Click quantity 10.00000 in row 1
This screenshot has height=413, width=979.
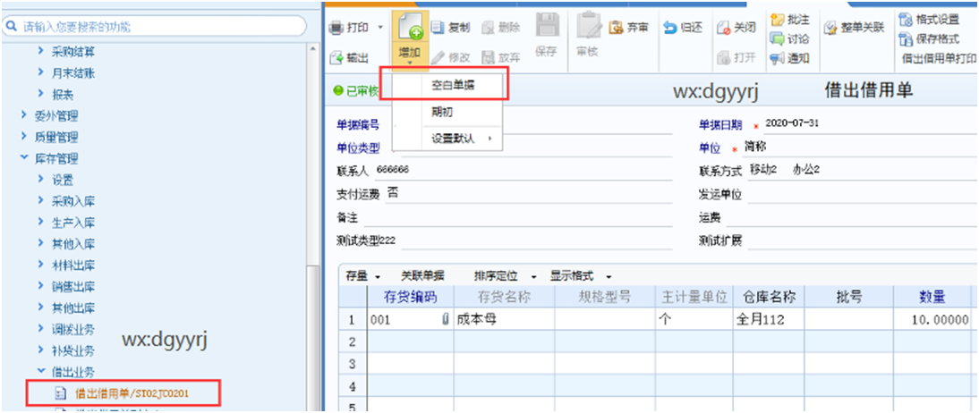click(x=931, y=321)
